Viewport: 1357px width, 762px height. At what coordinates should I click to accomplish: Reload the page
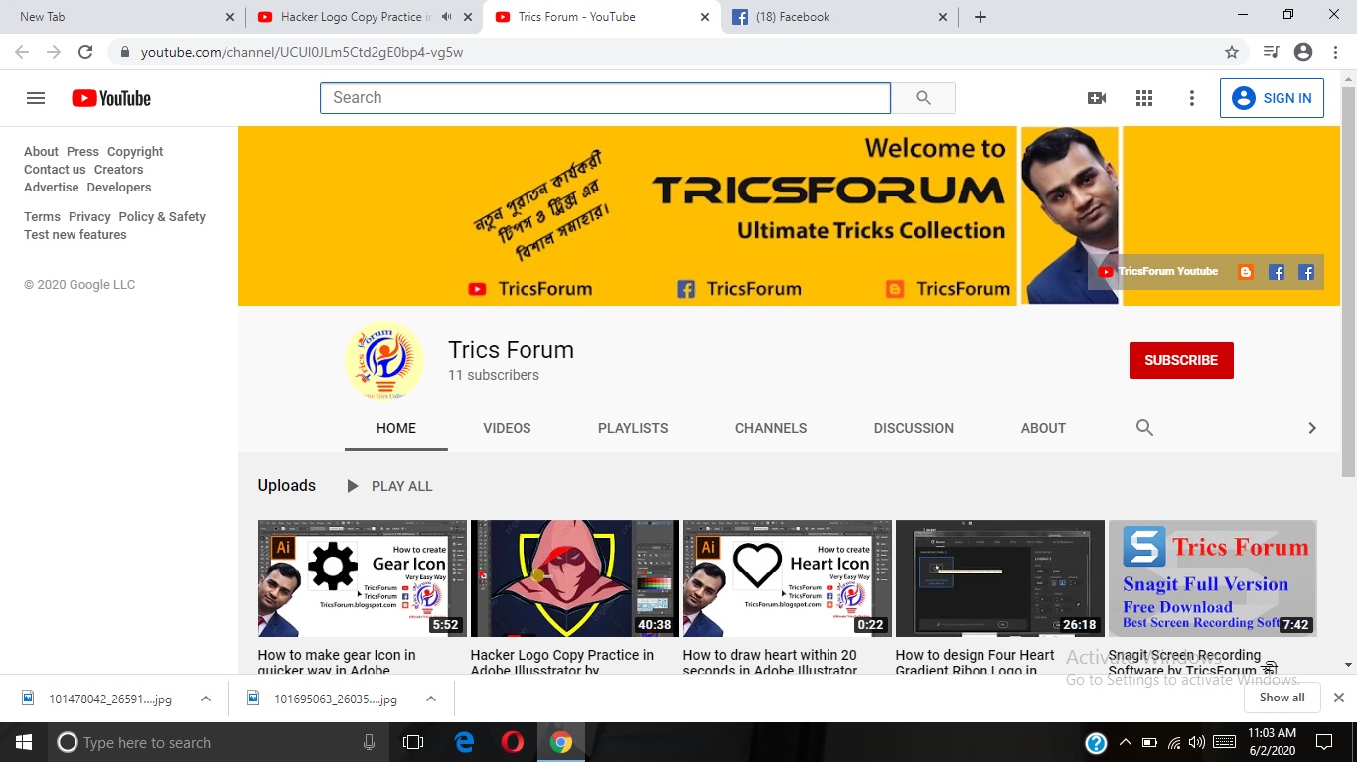pyautogui.click(x=85, y=52)
